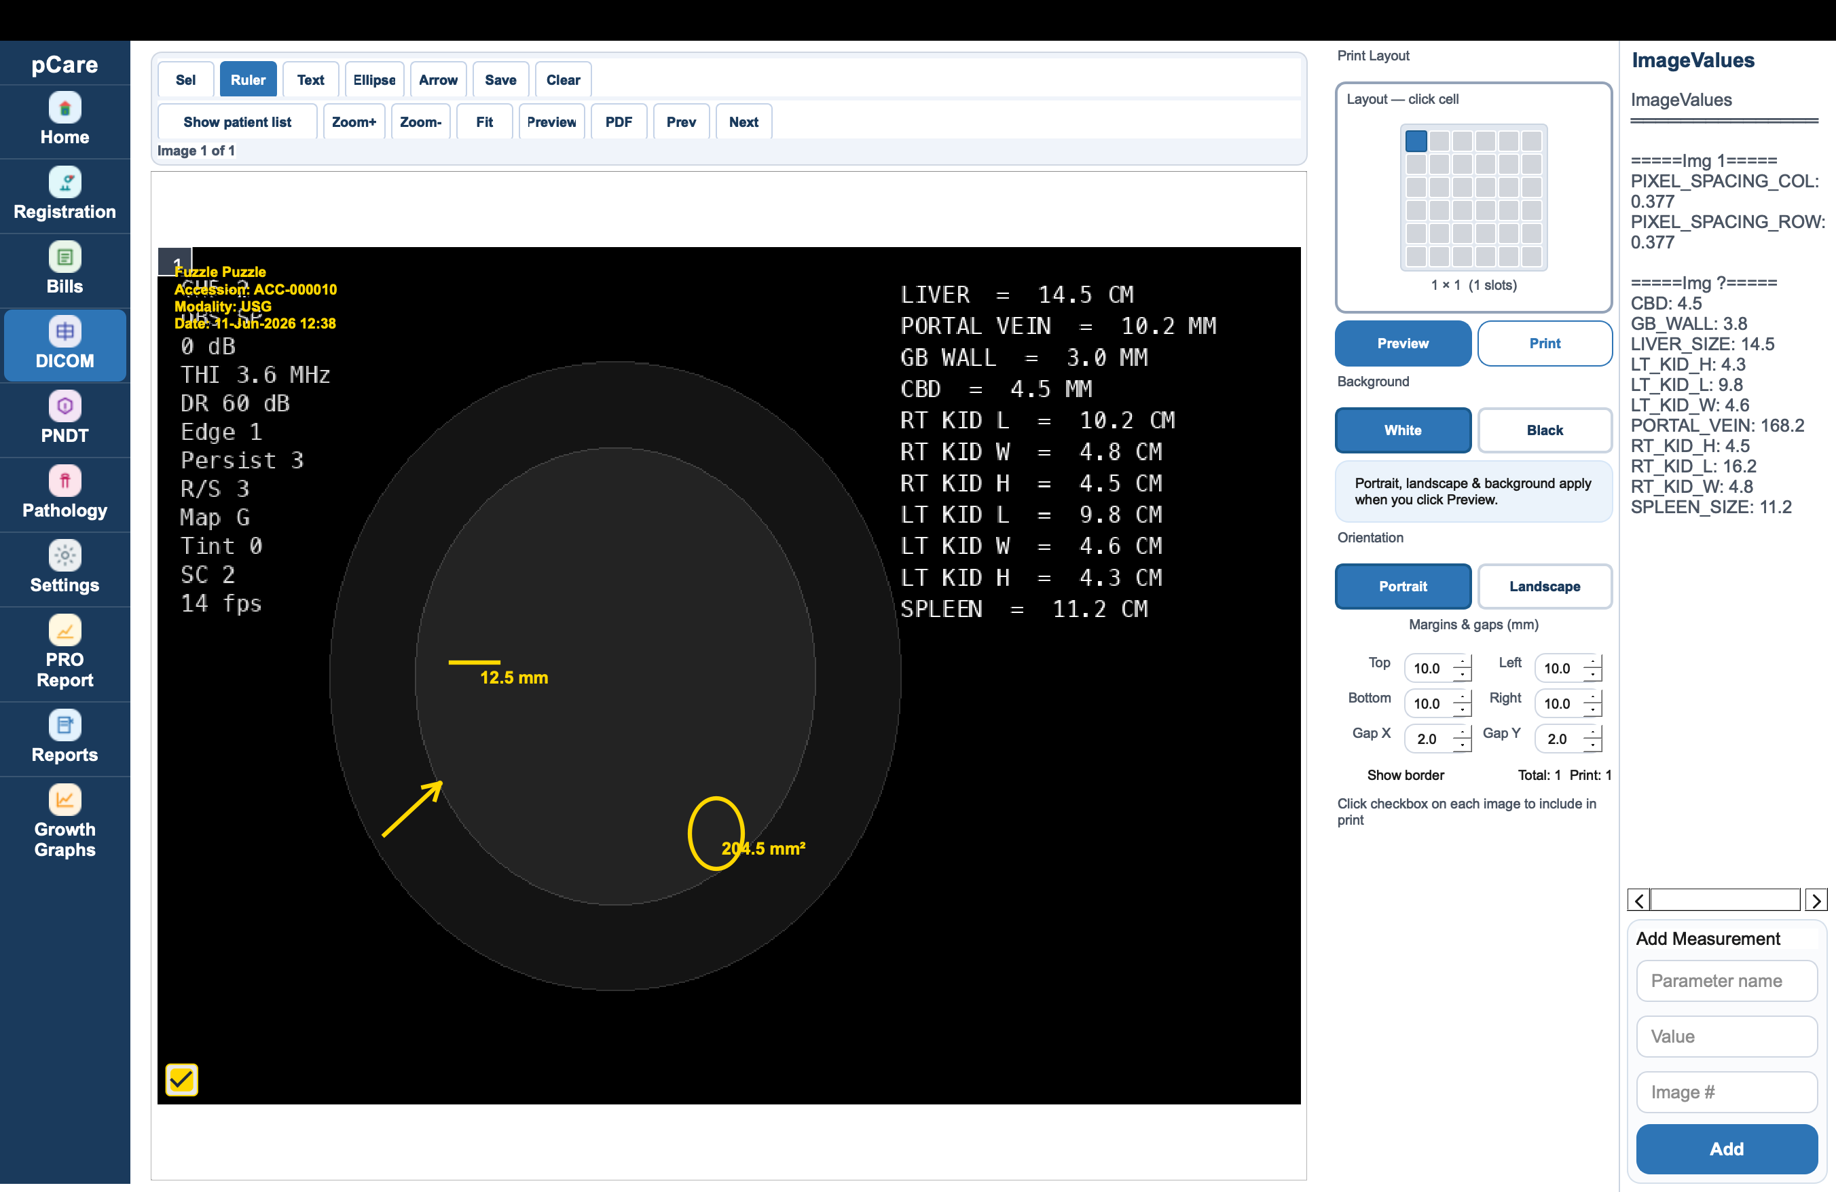Select the highlighted first layout grid cell
Image resolution: width=1836 pixels, height=1192 pixels.
pos(1416,141)
